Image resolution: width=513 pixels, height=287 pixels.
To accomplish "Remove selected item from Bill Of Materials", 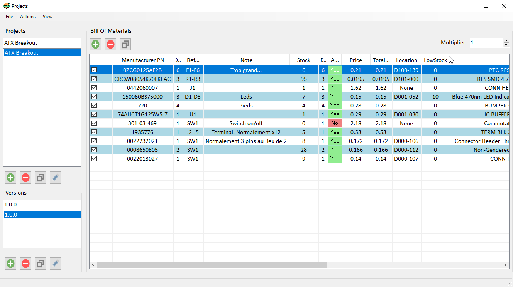I will 110,44.
